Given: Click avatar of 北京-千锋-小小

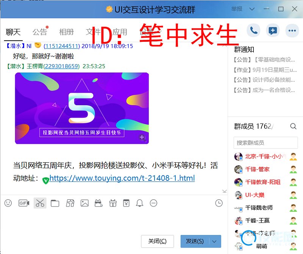Looking at the screenshot, I should click(x=238, y=156).
